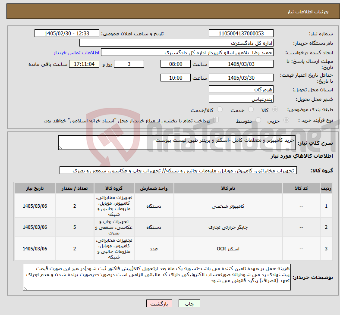Click the city field بندرعباس
This screenshot has height=315, width=340.
point(241,99)
